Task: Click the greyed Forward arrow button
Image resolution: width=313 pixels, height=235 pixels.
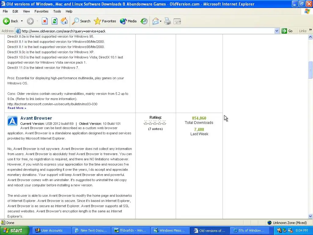Action: (30, 21)
